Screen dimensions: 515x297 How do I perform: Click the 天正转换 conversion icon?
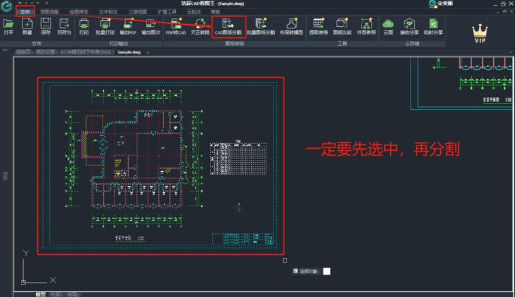point(200,26)
